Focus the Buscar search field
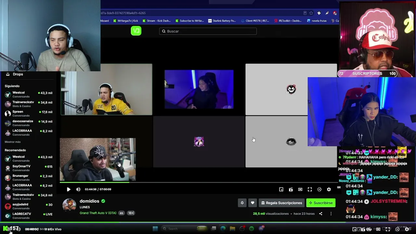Screen dimensions: 416x234 click(208, 31)
